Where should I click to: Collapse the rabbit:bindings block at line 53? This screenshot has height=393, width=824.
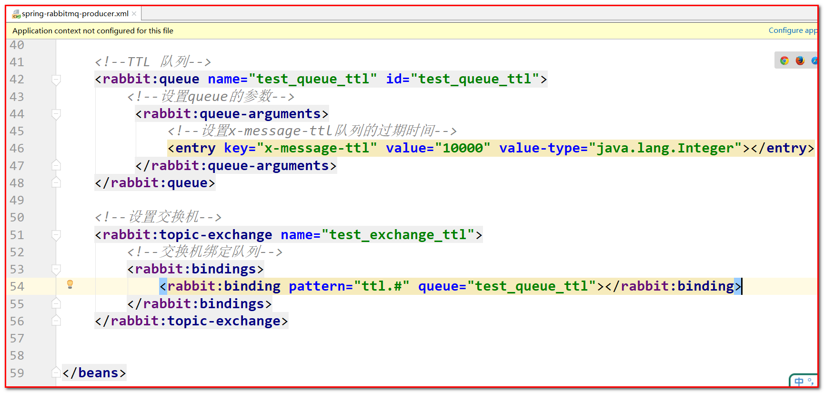[x=56, y=270]
